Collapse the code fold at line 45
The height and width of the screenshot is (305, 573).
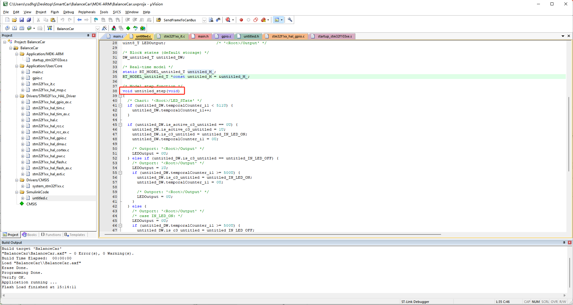120,125
